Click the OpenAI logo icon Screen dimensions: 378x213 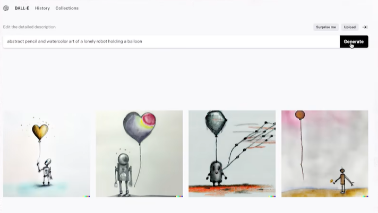click(6, 8)
